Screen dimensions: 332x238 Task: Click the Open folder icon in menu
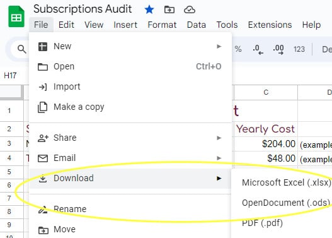pos(43,67)
